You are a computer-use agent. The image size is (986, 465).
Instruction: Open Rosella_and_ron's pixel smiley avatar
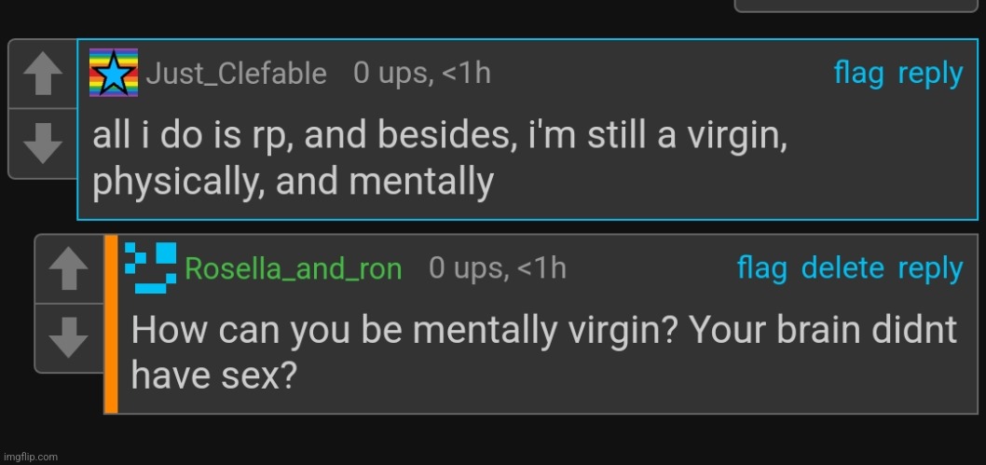[x=151, y=267]
